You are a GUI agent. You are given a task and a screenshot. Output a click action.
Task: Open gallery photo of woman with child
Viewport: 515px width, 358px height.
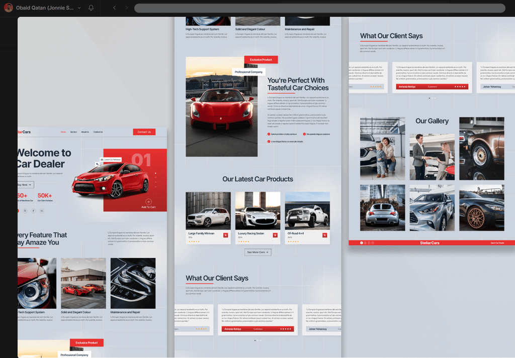click(x=382, y=149)
